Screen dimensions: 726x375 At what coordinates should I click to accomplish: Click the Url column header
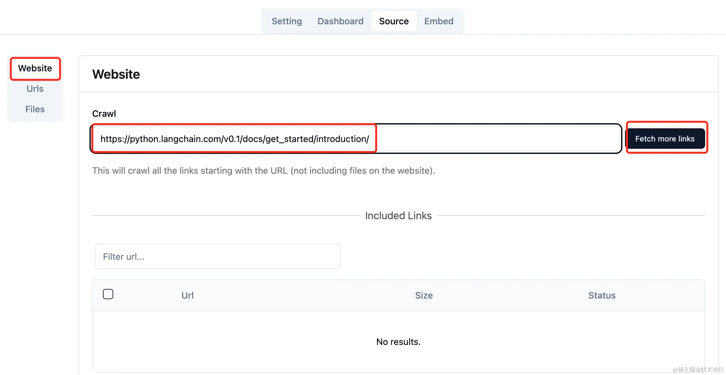(187, 295)
